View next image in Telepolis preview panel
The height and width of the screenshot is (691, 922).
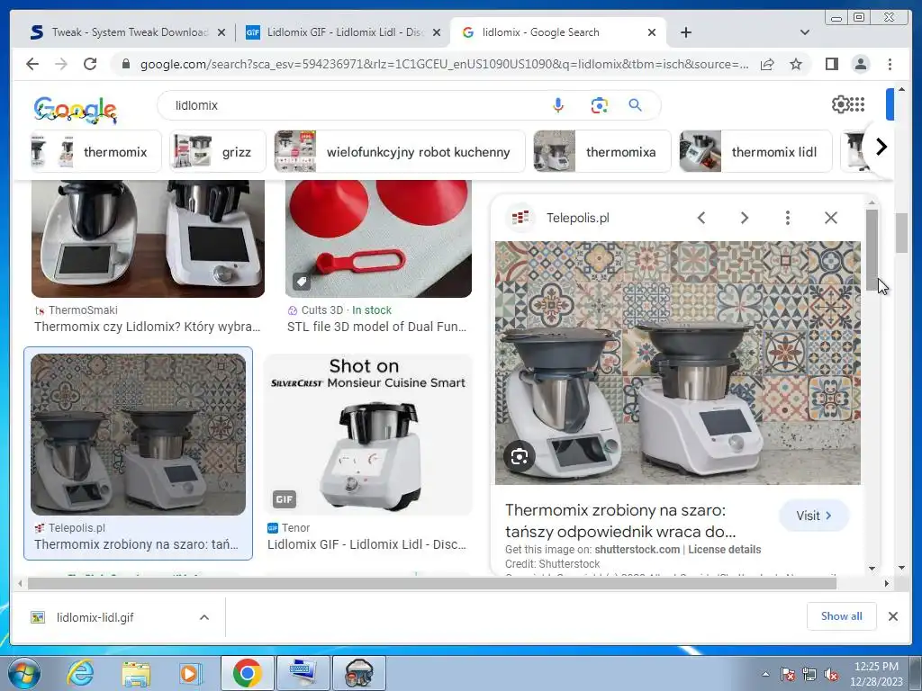[745, 218]
